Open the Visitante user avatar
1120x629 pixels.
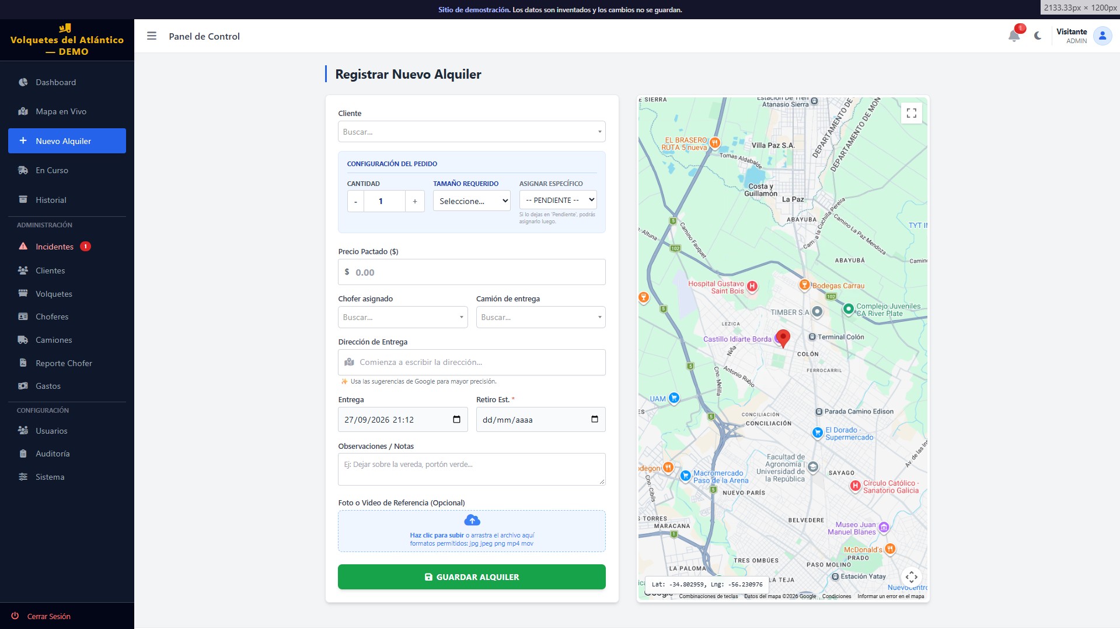click(1102, 36)
